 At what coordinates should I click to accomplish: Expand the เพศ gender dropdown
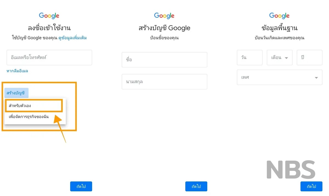click(x=280, y=77)
